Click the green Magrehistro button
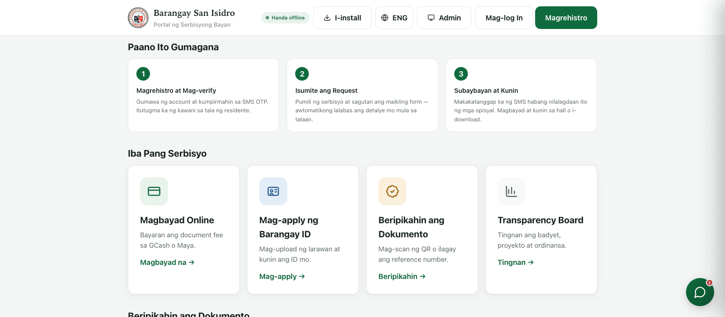 pos(566,18)
